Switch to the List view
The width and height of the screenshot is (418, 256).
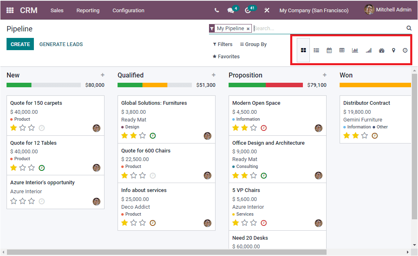[x=316, y=50]
